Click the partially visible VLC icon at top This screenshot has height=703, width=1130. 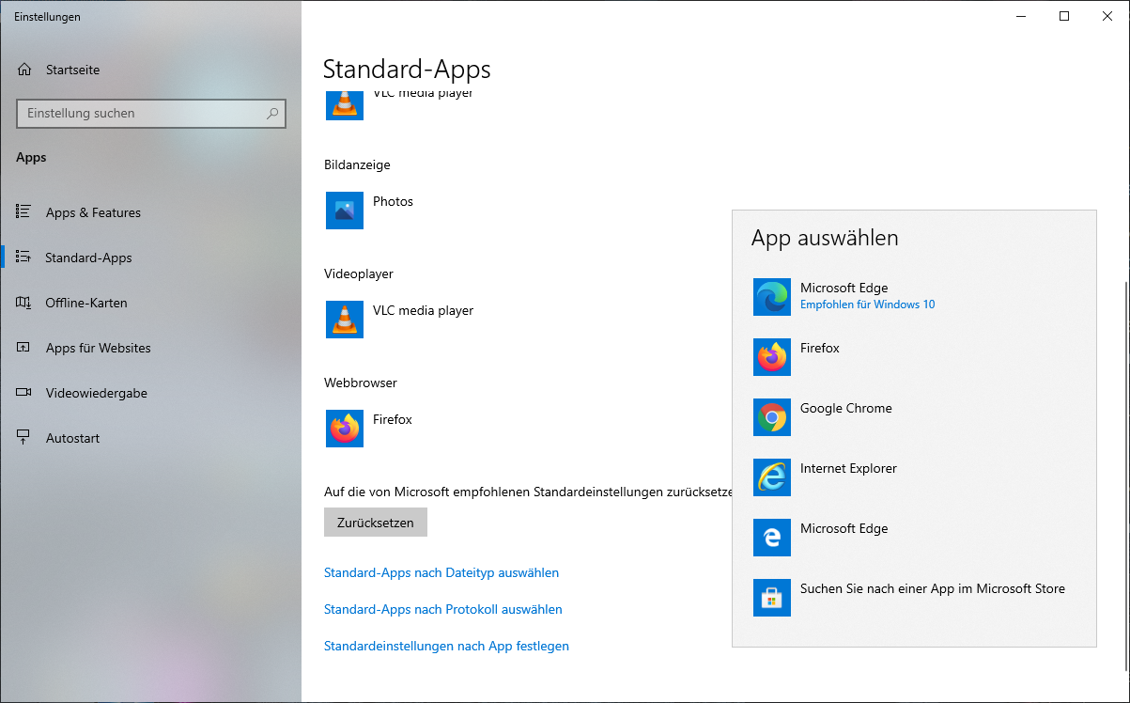click(x=345, y=105)
